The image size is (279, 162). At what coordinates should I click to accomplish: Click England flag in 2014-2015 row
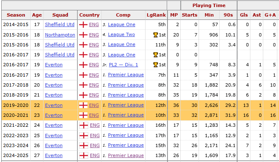[x=83, y=24]
